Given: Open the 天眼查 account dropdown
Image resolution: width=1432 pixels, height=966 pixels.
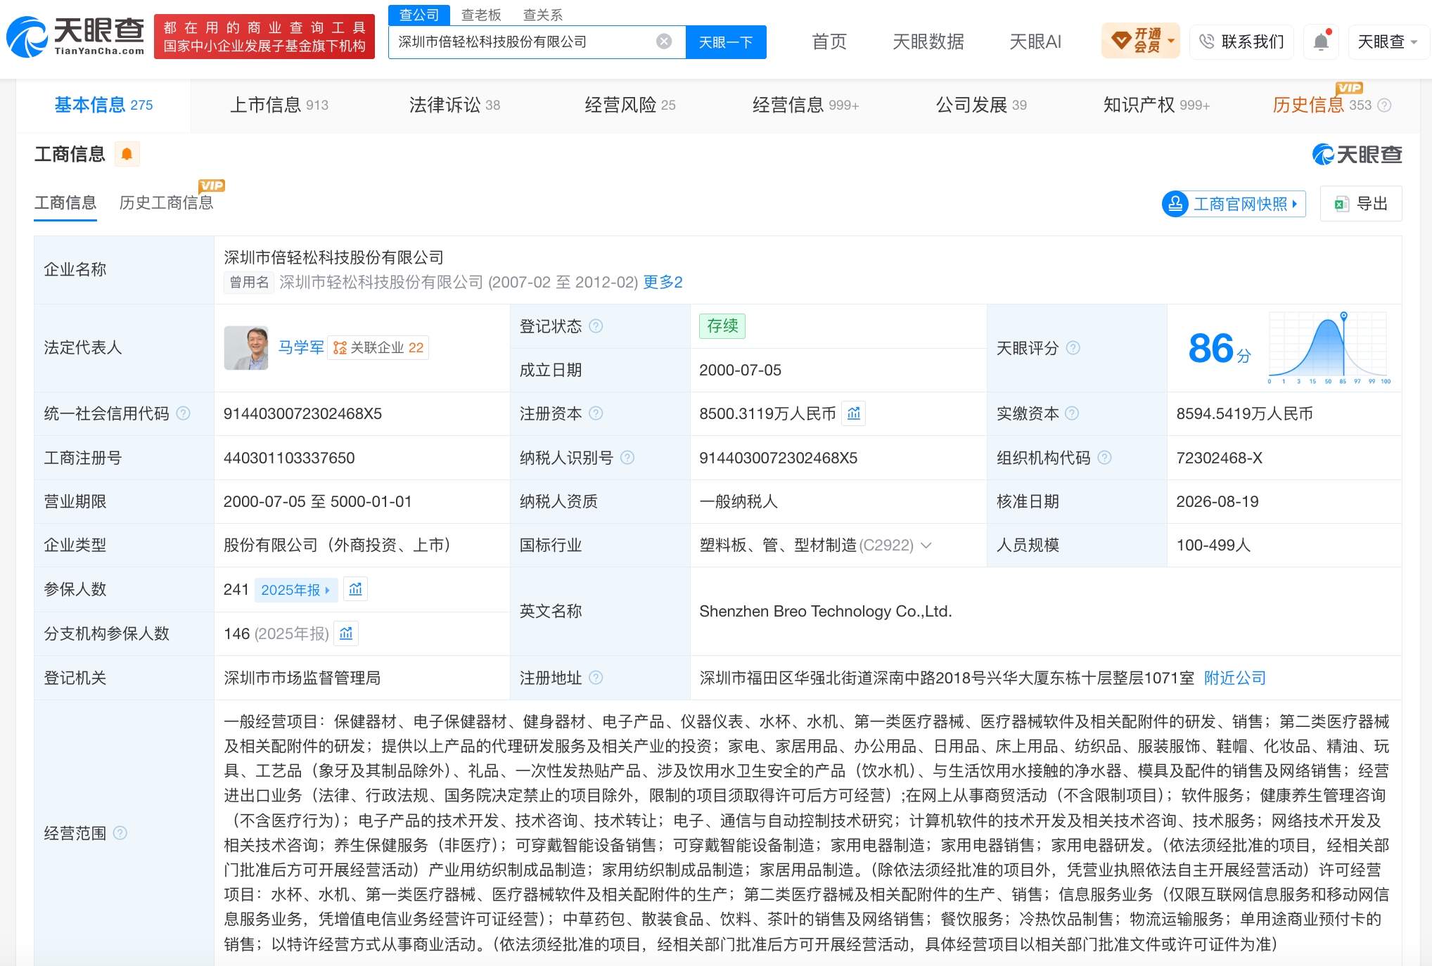Looking at the screenshot, I should pyautogui.click(x=1388, y=41).
